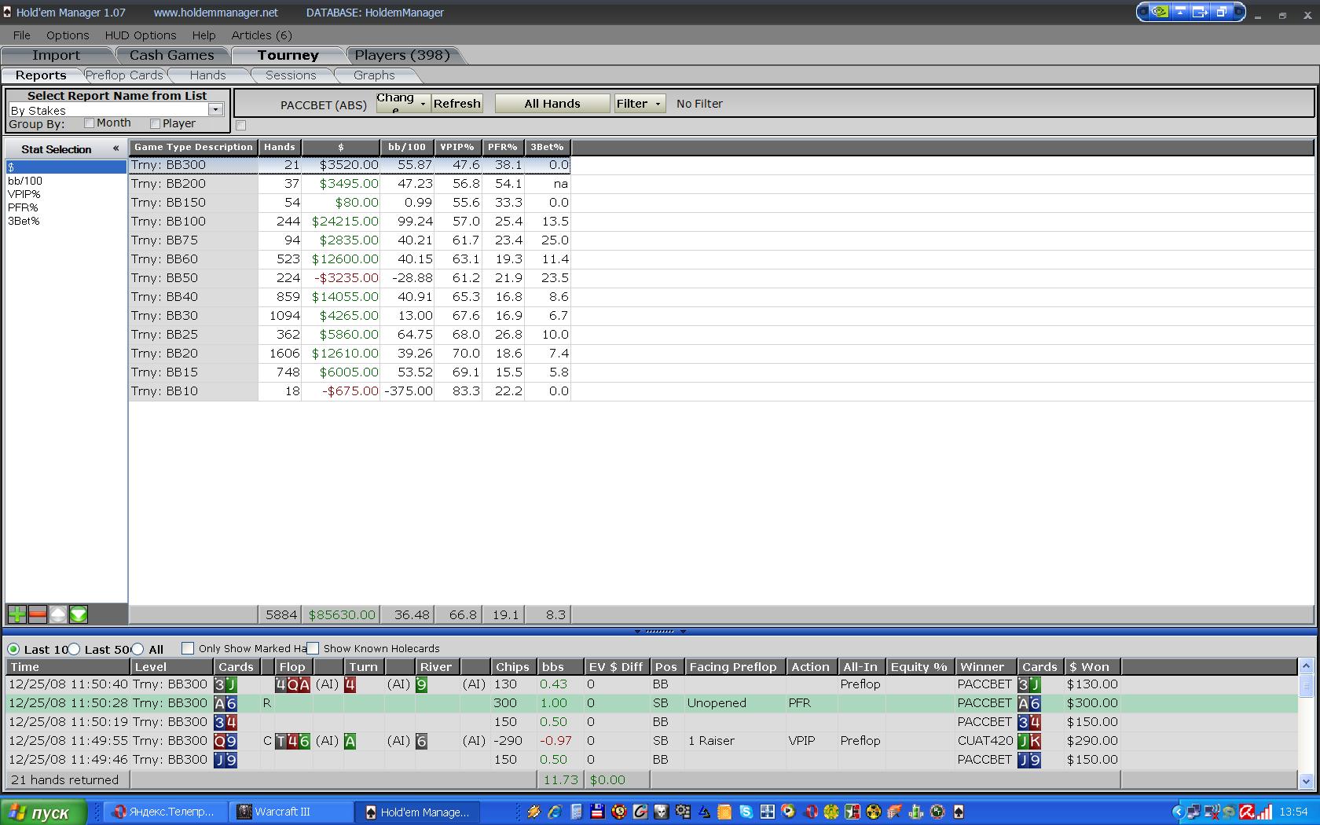This screenshot has width=1320, height=825.
Task: Click Internet Explorer icon in taskbar
Action: click(x=555, y=812)
